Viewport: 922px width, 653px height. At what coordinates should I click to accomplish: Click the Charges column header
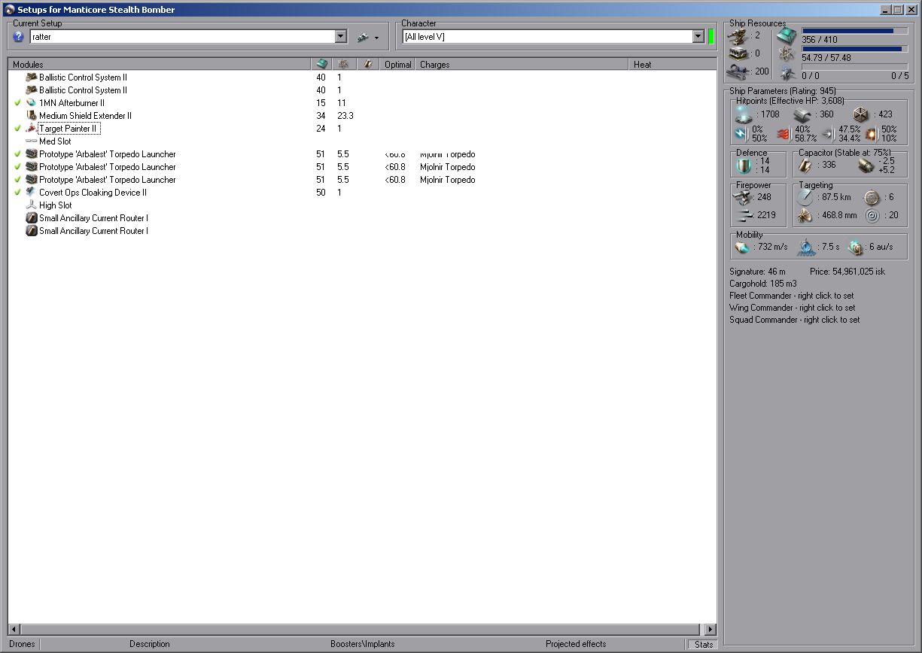coord(522,65)
